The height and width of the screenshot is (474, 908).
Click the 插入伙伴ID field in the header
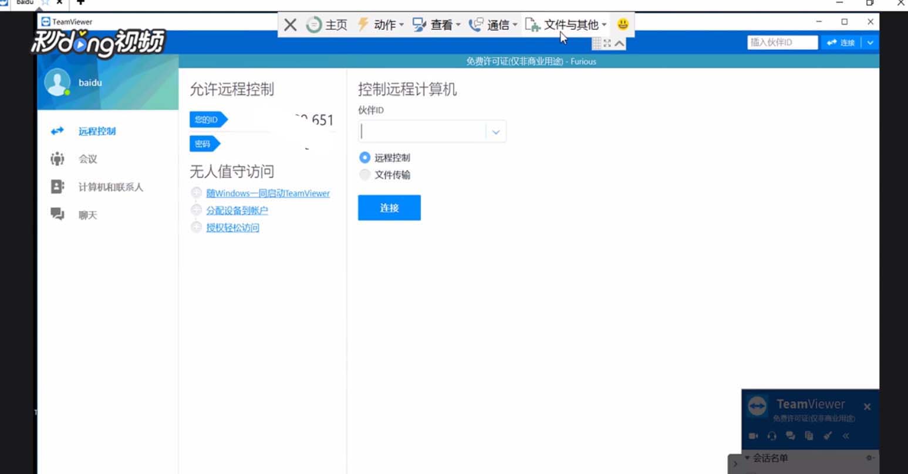click(782, 42)
